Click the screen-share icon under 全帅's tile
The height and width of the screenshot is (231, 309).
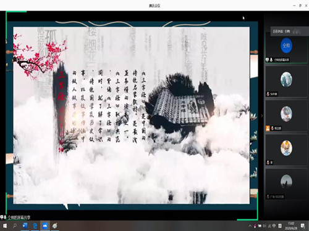point(267,60)
